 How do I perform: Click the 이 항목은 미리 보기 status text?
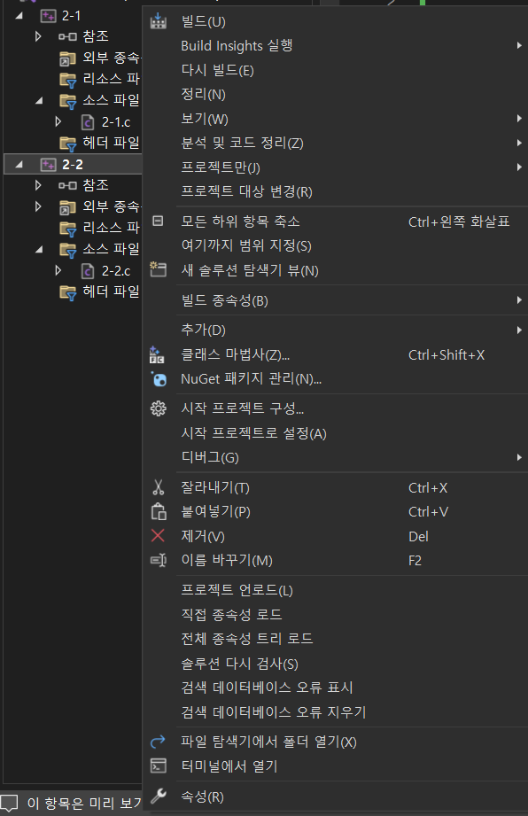tap(84, 804)
